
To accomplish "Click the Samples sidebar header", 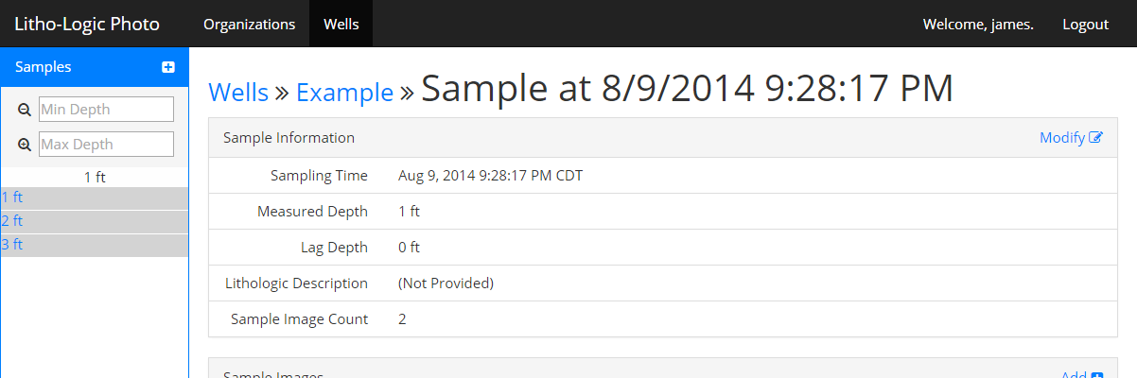I will point(44,67).
